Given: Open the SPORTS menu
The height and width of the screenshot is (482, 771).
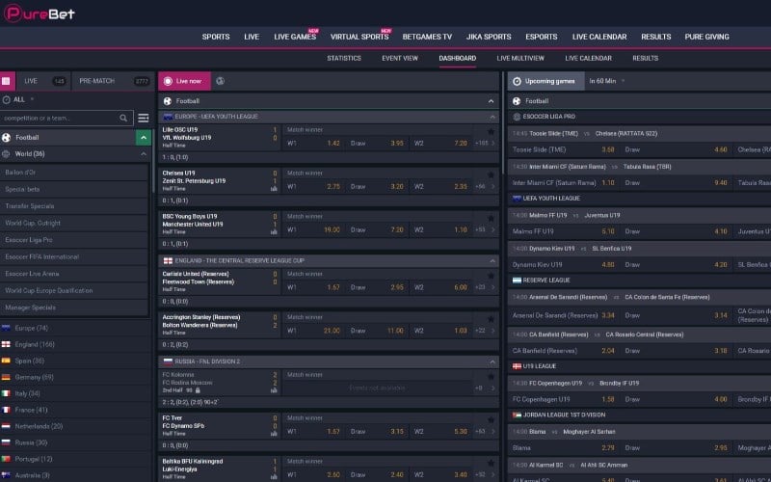Looking at the screenshot, I should pyautogui.click(x=216, y=37).
